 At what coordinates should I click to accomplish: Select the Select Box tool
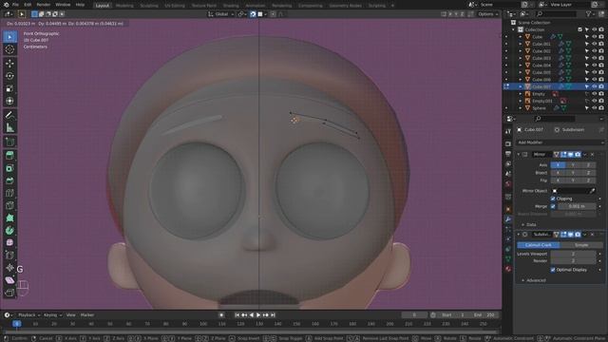(x=9, y=37)
